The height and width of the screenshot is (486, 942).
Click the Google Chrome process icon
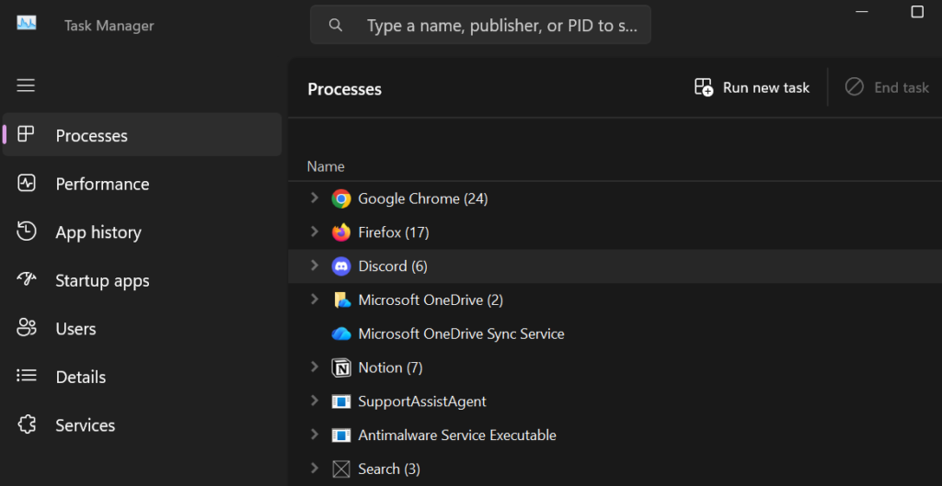[x=341, y=198]
